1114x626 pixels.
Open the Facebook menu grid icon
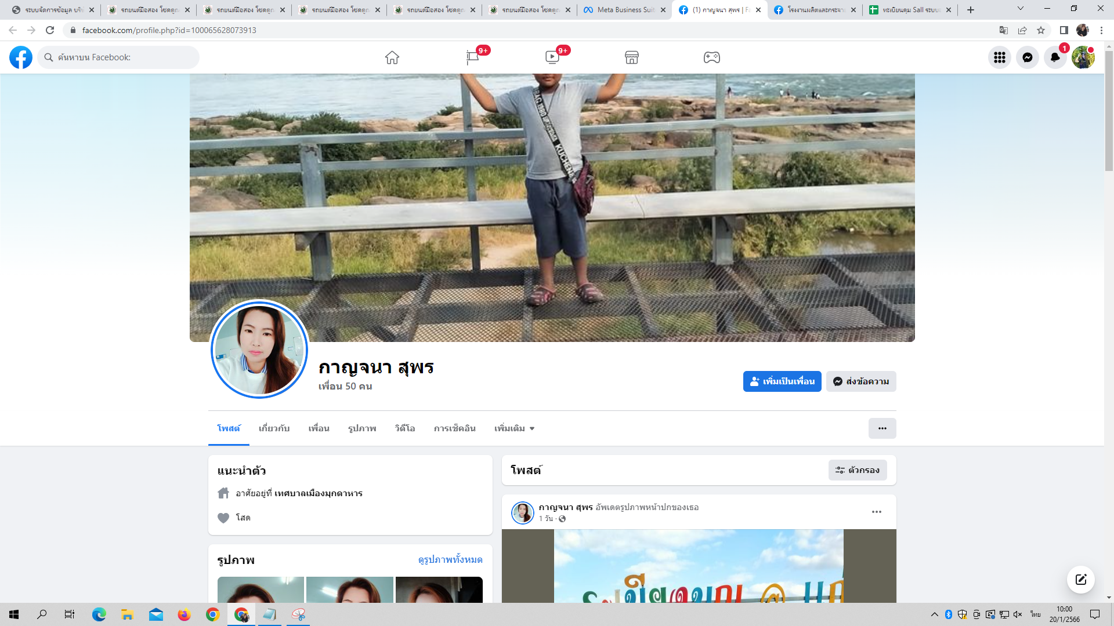(x=1000, y=57)
